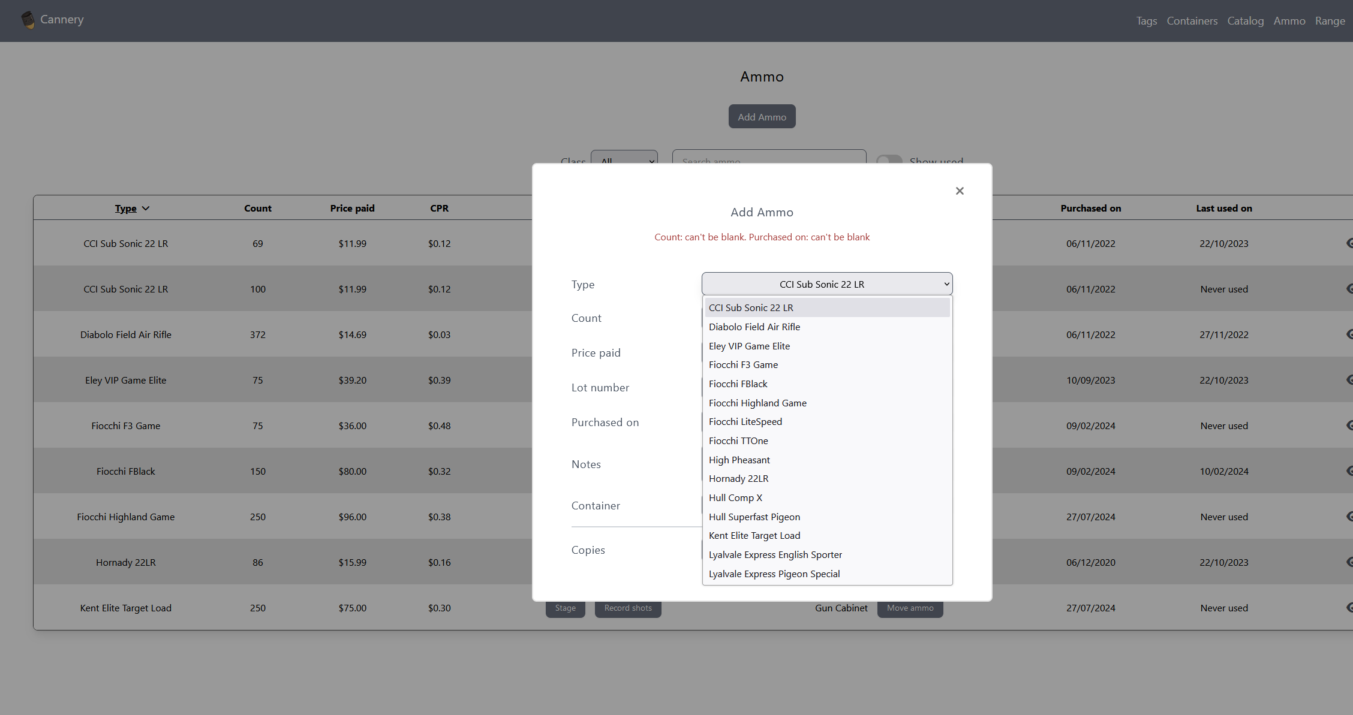The image size is (1353, 715).
Task: Select Fiocchi LiteSpeed from type list
Action: coord(745,422)
